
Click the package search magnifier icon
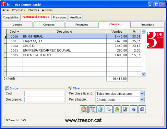(84, 109)
